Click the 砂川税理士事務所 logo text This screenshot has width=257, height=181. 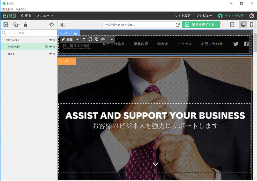(77, 45)
